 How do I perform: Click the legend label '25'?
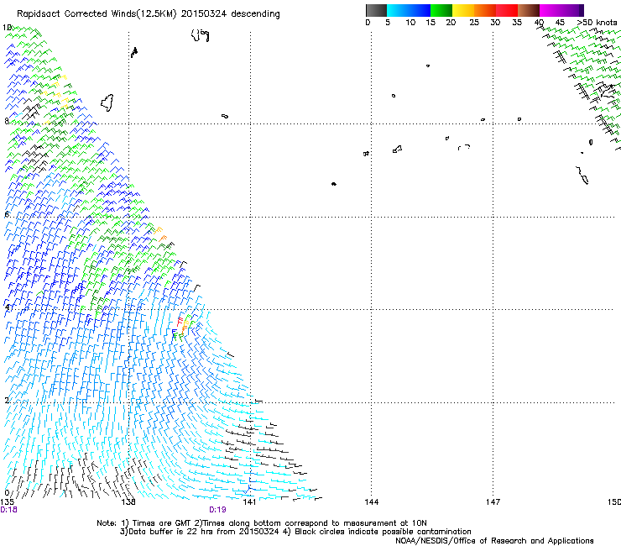[474, 22]
